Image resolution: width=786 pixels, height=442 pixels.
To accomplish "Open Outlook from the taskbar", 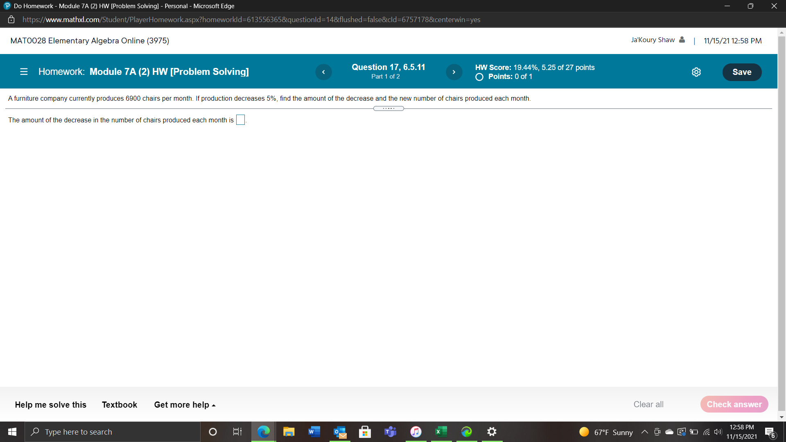I will tap(339, 432).
